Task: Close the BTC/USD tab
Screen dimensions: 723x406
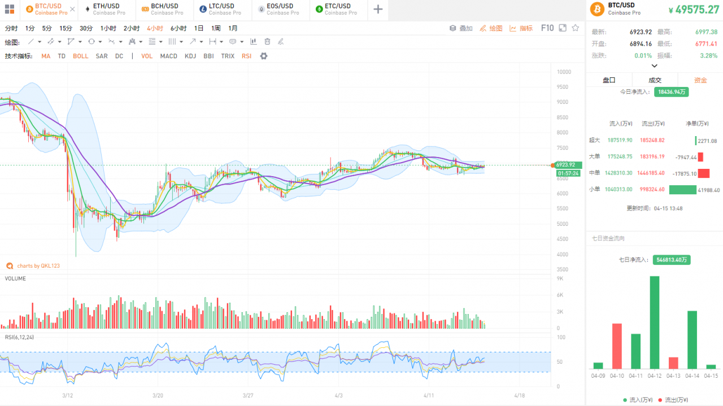Action: pyautogui.click(x=72, y=10)
